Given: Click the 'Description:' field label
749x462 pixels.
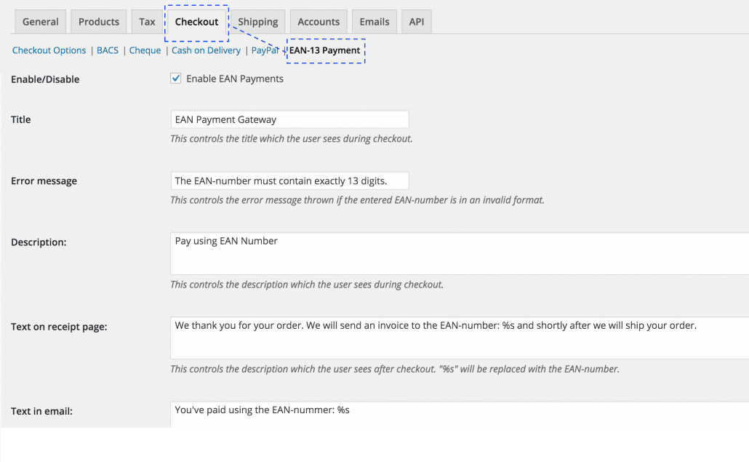Looking at the screenshot, I should click(39, 242).
